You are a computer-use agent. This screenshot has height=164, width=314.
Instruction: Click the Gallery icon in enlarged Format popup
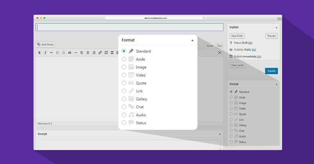click(x=131, y=99)
